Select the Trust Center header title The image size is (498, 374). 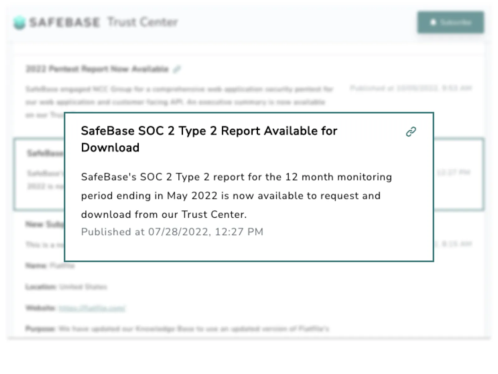[143, 22]
